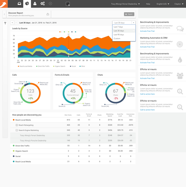Select the Direct Site Traffic table row

coord(73,146)
